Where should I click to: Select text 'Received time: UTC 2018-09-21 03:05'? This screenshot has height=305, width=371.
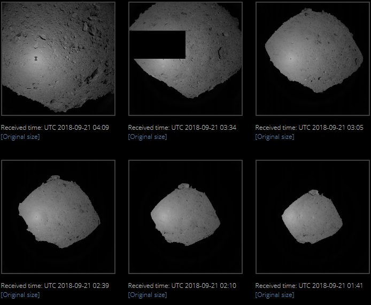[309, 128]
